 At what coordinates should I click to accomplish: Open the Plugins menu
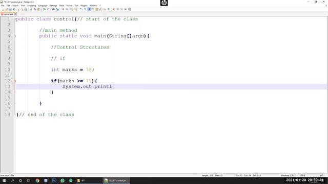coord(84,6)
